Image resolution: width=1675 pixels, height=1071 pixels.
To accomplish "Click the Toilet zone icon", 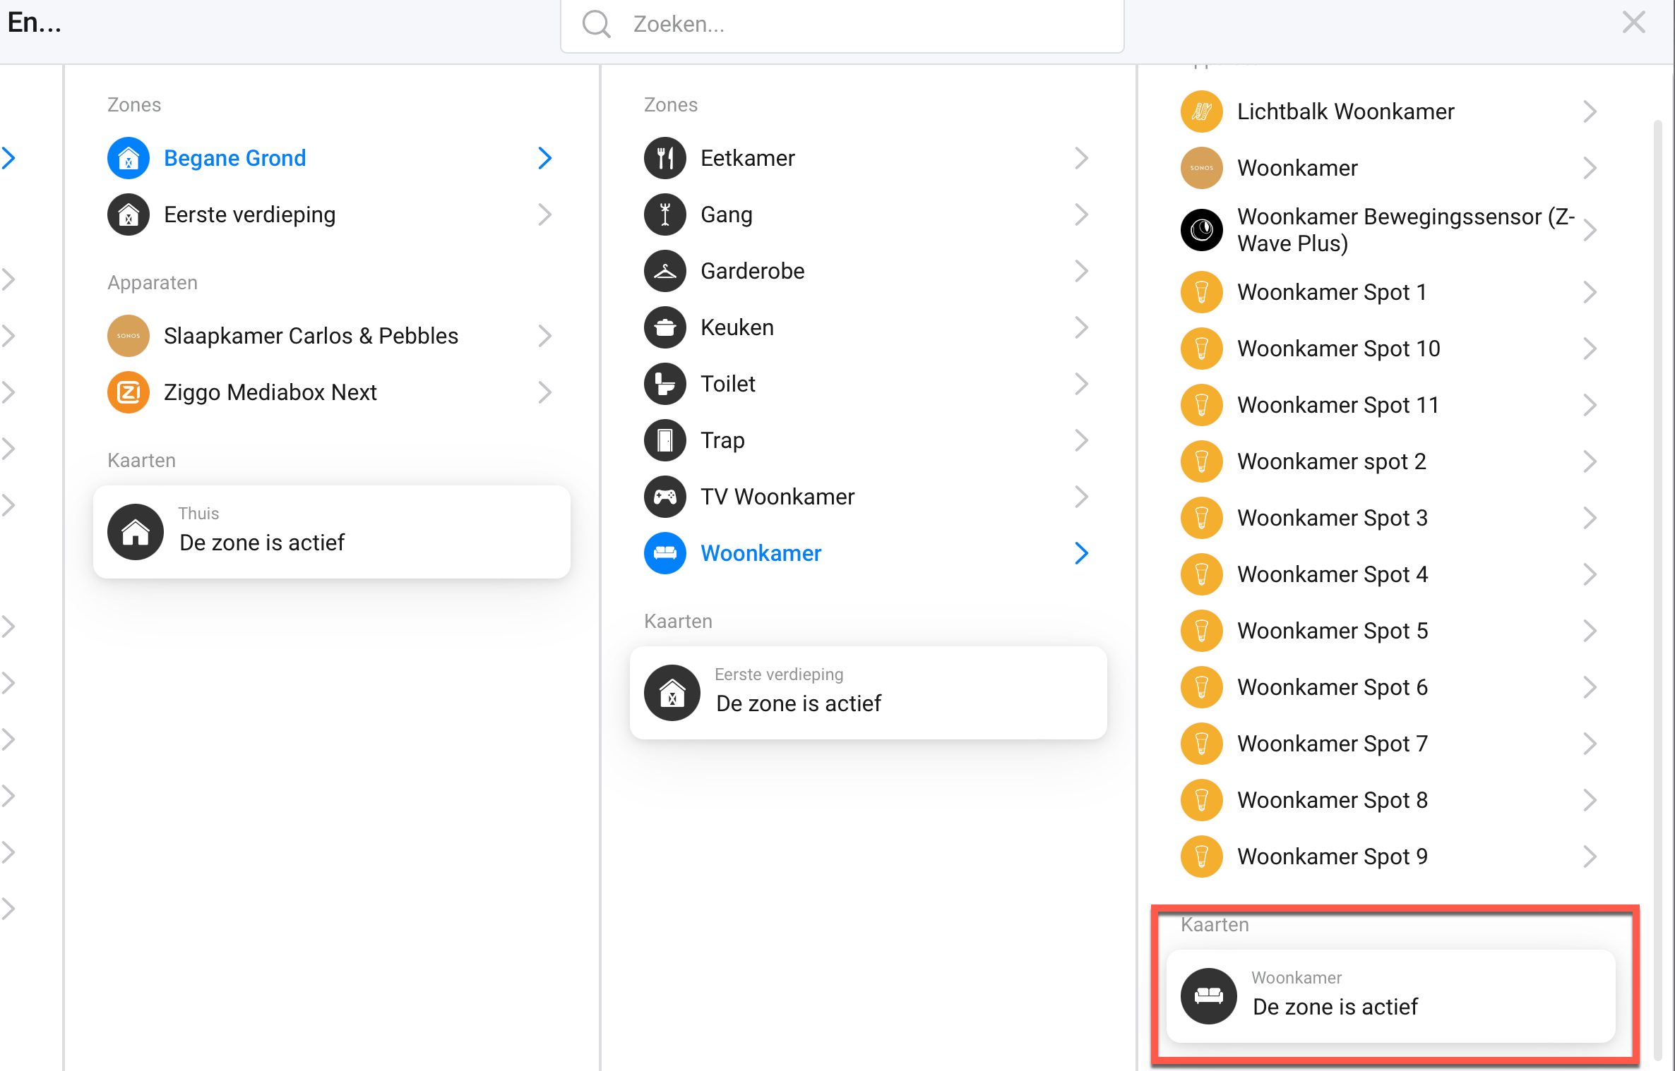I will pyautogui.click(x=664, y=384).
